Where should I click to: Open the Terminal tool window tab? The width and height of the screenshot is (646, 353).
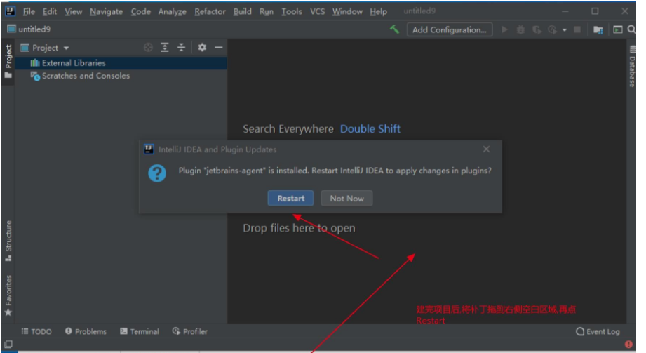click(x=140, y=331)
